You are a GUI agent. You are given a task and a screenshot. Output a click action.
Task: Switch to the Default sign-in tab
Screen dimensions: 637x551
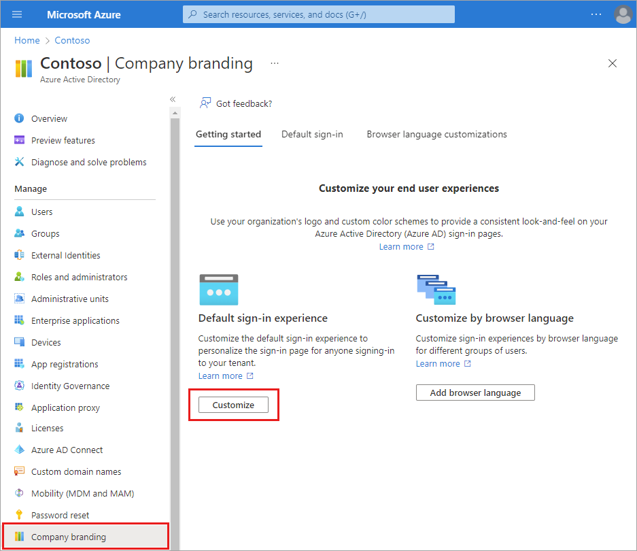coord(312,135)
